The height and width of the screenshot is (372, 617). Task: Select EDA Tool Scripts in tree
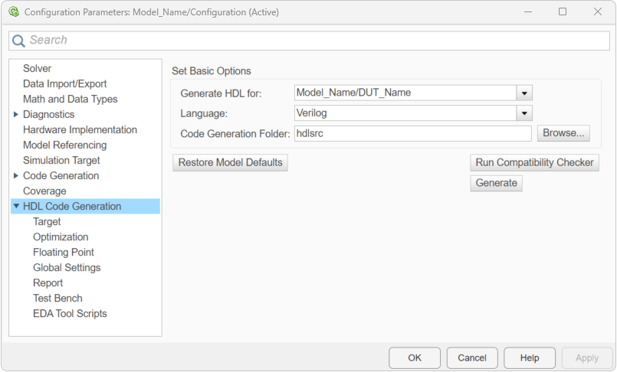[x=70, y=314]
